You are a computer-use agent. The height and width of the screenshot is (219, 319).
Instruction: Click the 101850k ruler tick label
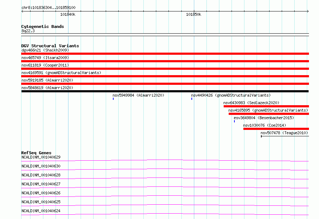(194, 14)
